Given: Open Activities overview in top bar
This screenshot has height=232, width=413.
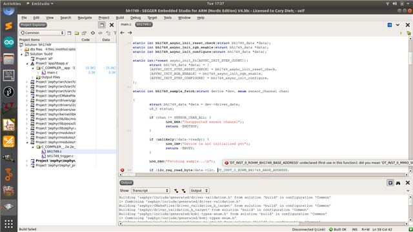Looking at the screenshot, I should pos(12,4).
